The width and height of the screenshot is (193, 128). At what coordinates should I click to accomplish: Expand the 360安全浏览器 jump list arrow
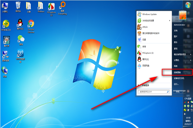[x=170, y=20]
